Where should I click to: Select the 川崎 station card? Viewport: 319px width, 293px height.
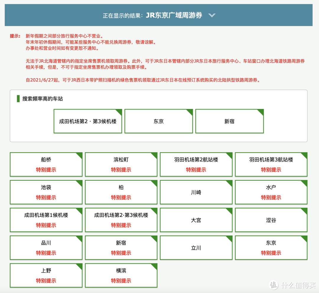[196, 192]
